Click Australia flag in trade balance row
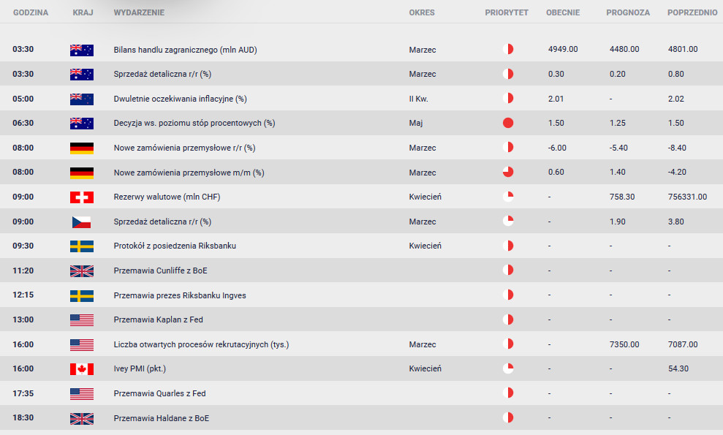Screen dimensions: 723x435 pos(82,50)
